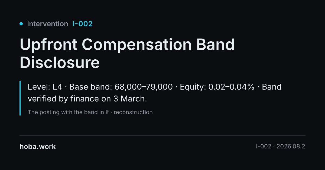Viewport: 325px width, 170px height.
Task: Click the middle dot separator in the footer
Action: coord(274,147)
